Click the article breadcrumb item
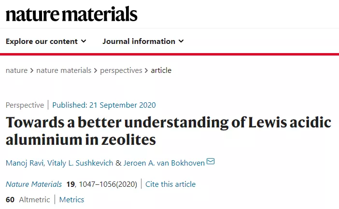 (161, 70)
